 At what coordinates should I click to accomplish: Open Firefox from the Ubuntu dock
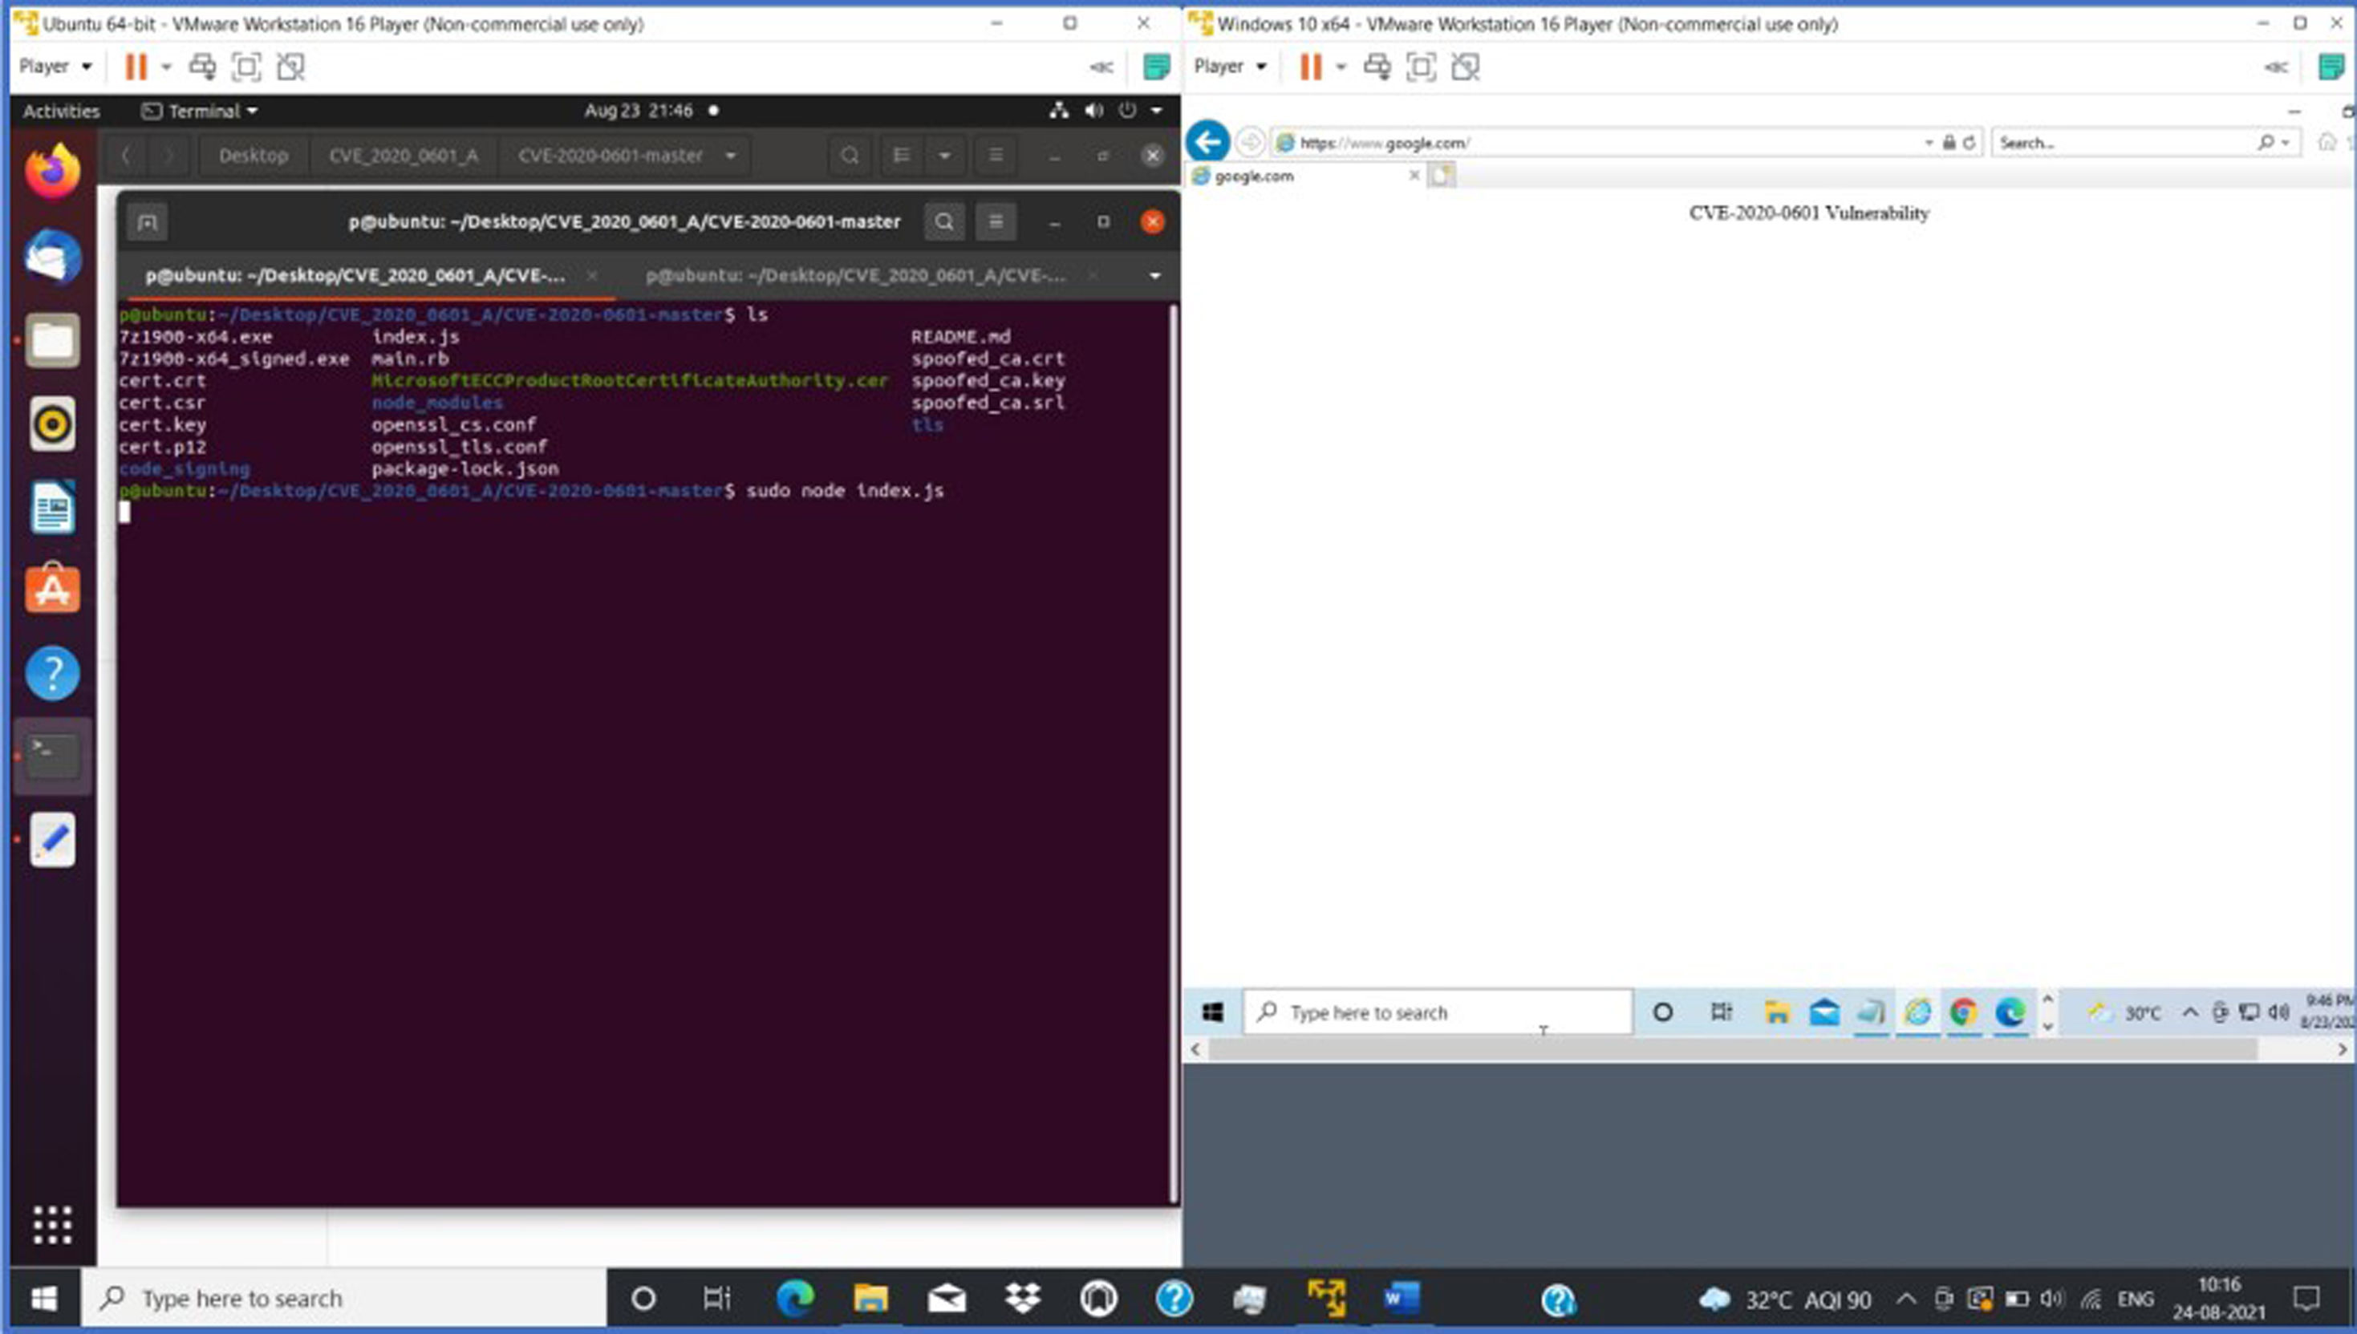pos(52,172)
